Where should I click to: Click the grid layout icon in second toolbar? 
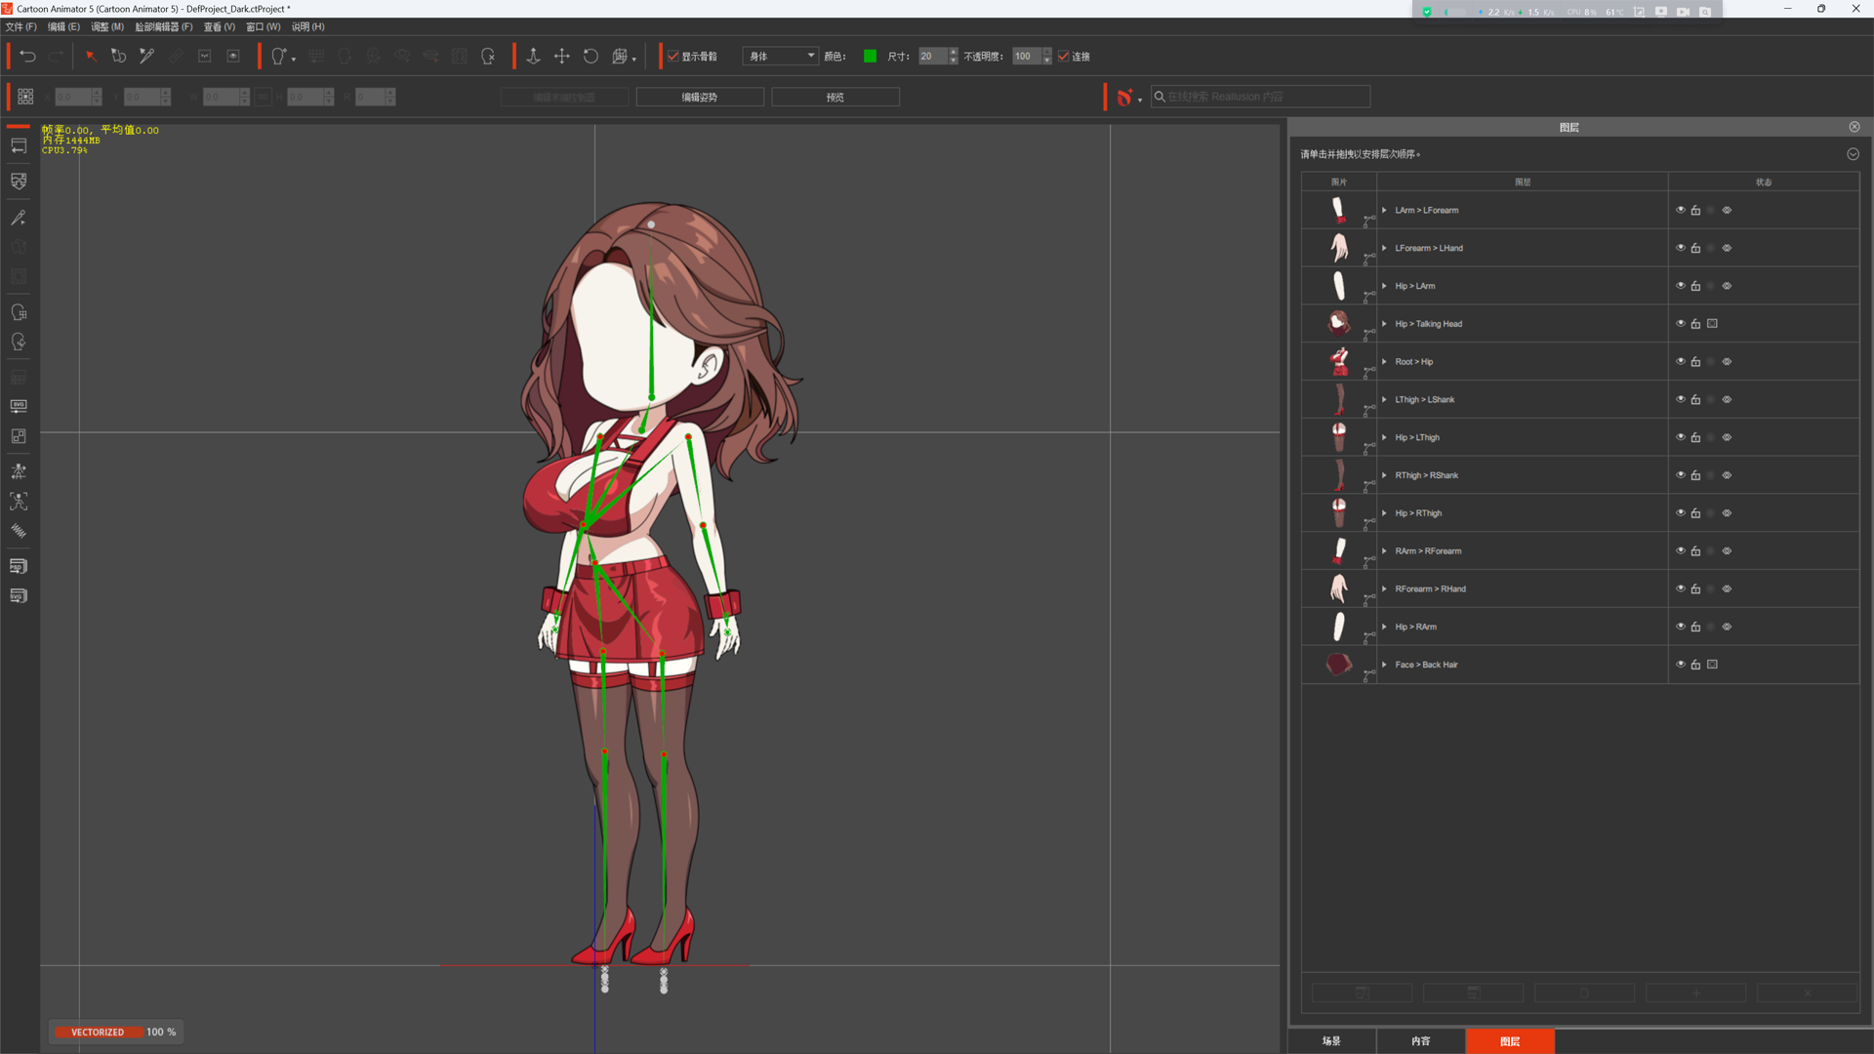coord(25,97)
